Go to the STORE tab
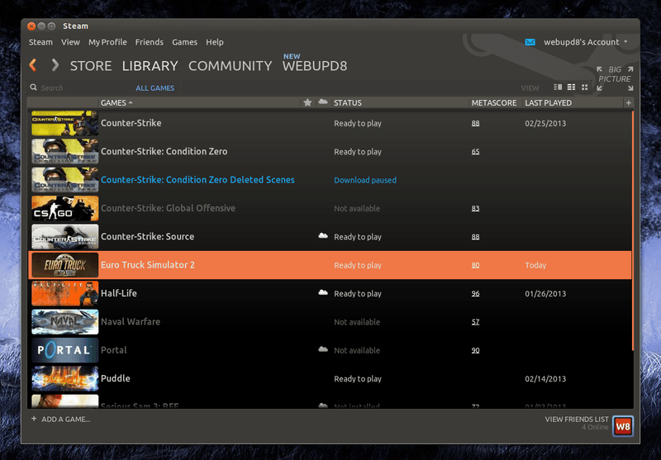This screenshot has height=460, width=661. [x=91, y=66]
